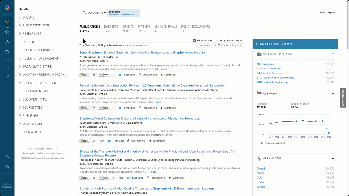
Task: Uncheck the Show abstract checkbox
Action: click(194, 40)
